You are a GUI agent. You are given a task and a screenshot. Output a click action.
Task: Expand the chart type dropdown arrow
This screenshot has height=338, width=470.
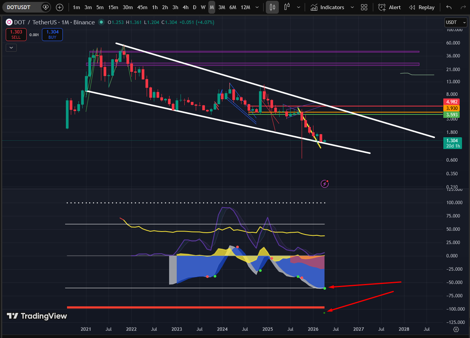(x=298, y=7)
